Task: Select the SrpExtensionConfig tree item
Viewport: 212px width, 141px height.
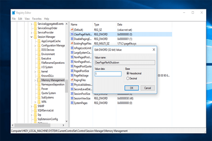Action: [x=48, y=119]
